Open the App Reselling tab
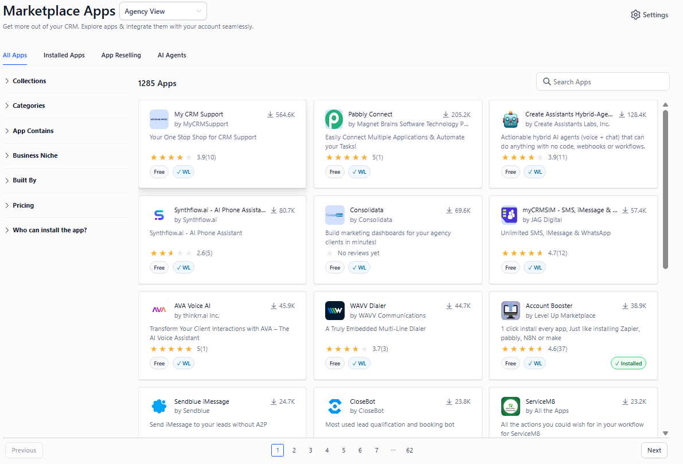The image size is (683, 464). click(x=121, y=55)
